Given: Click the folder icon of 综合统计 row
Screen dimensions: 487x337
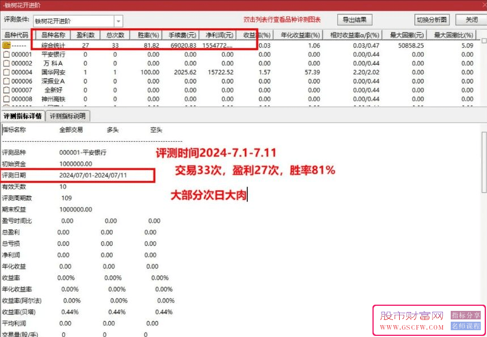Looking at the screenshot, I should 6,45.
